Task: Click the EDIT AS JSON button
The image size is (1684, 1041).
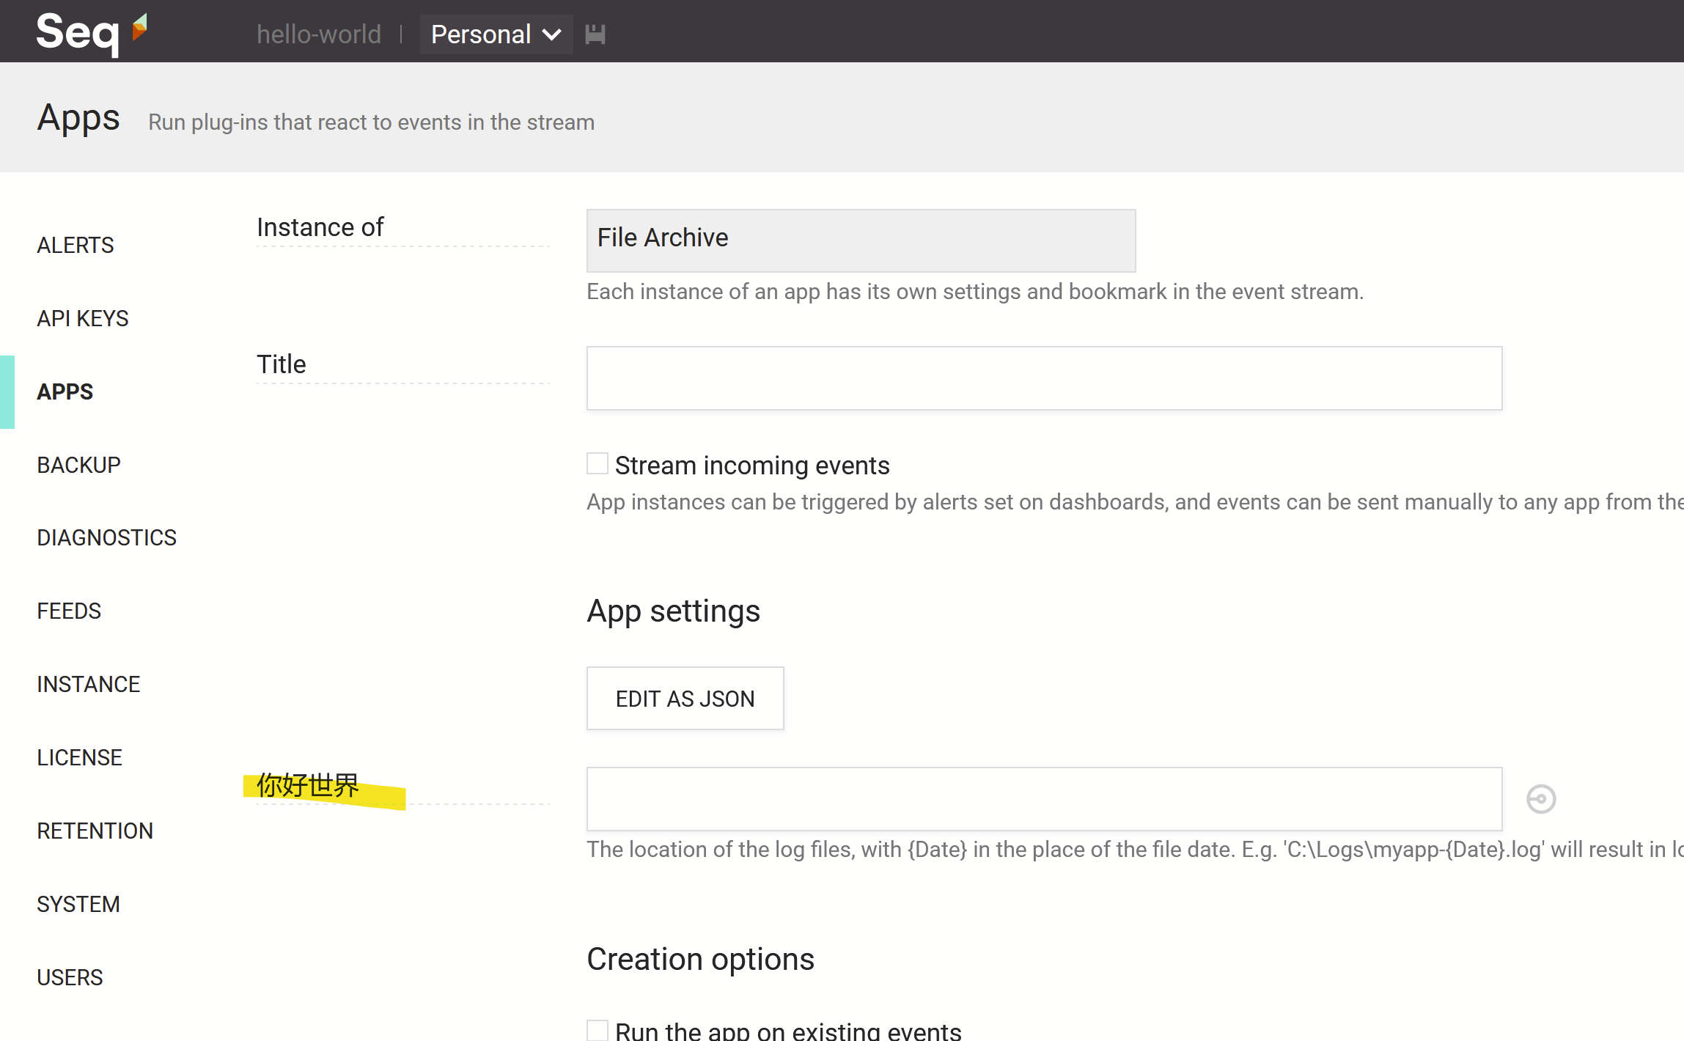Action: click(685, 698)
